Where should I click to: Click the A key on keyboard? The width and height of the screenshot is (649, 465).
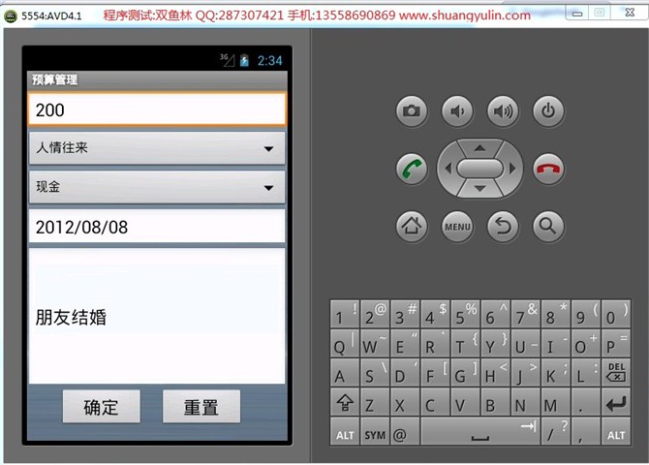point(345,372)
